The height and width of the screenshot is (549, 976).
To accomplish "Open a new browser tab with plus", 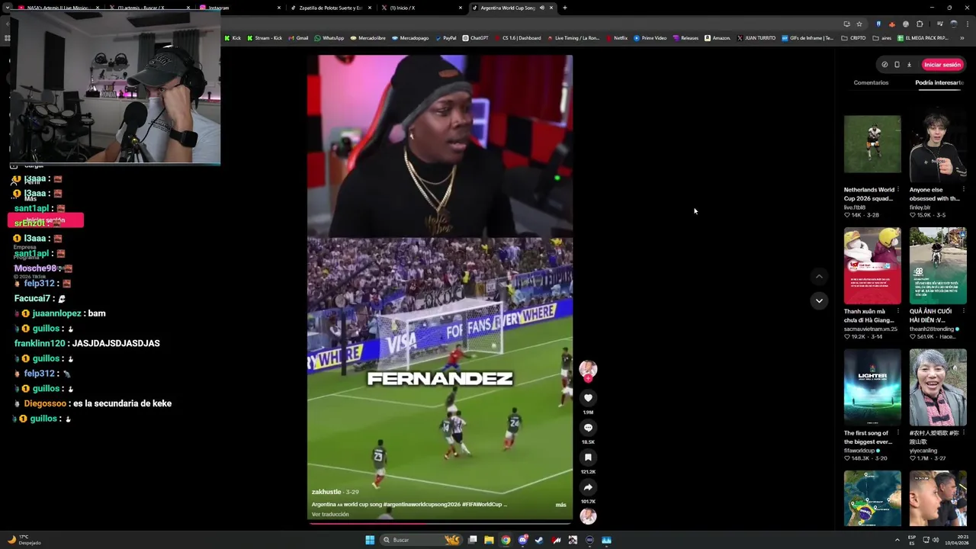I will (564, 8).
